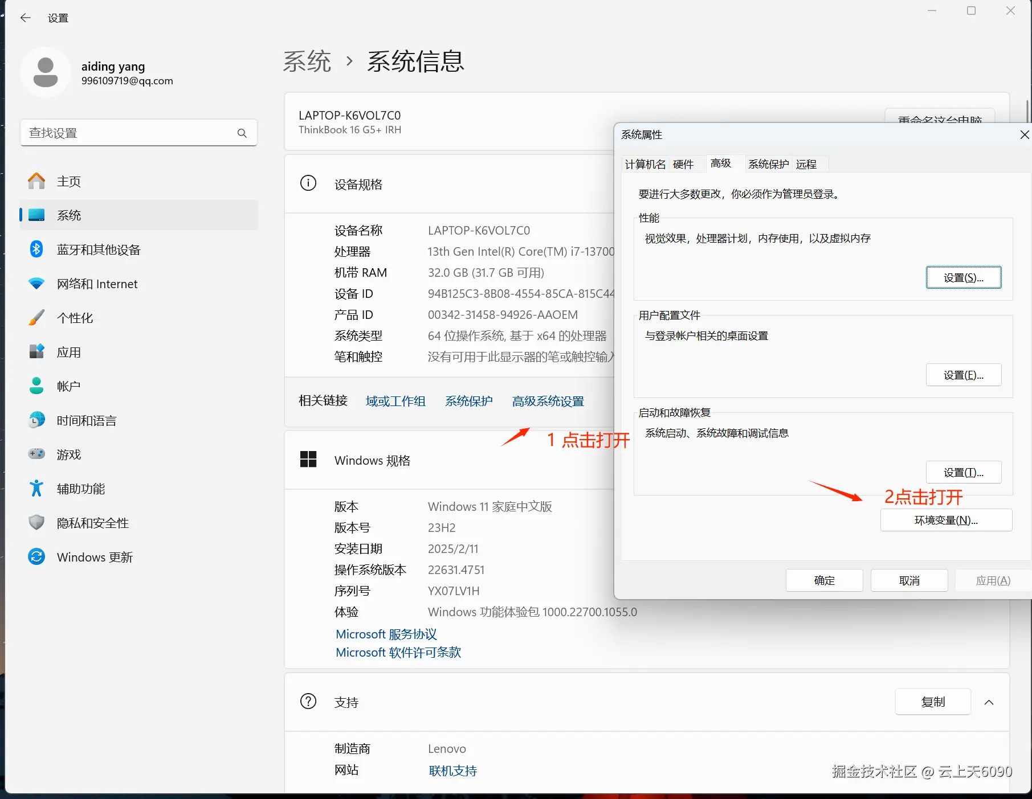Open the 高级系统设置 link
The height and width of the screenshot is (799, 1032).
[x=548, y=401]
